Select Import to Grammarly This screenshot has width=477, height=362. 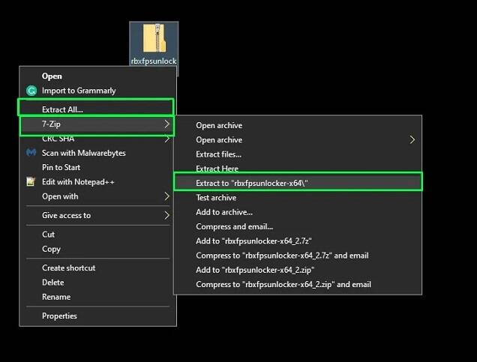pos(97,91)
